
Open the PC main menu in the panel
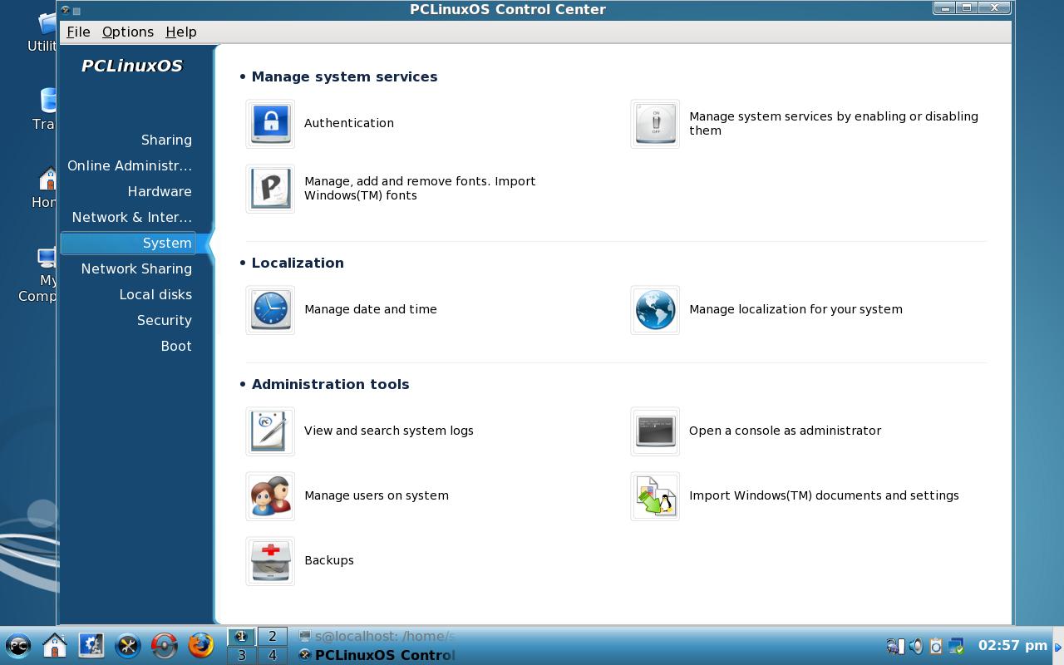point(18,645)
